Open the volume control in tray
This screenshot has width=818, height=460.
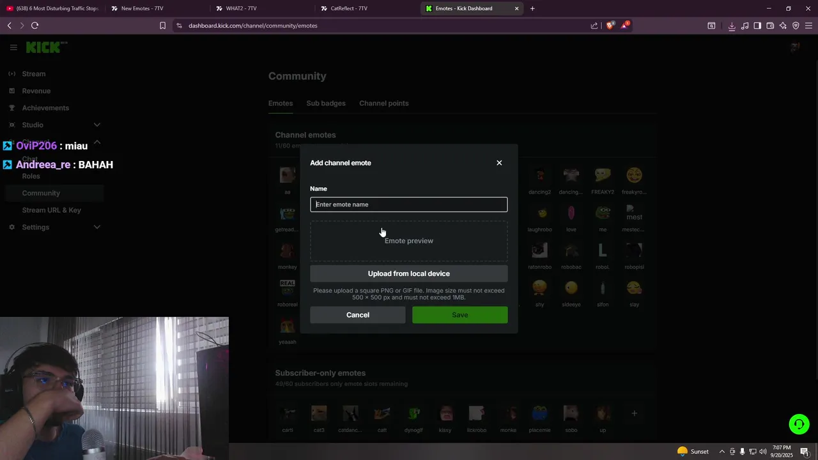point(763,452)
